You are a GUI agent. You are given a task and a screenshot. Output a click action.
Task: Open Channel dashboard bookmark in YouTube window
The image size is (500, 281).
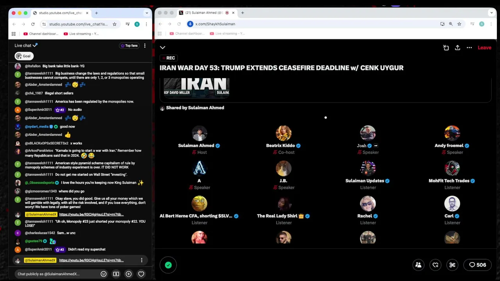point(41,34)
